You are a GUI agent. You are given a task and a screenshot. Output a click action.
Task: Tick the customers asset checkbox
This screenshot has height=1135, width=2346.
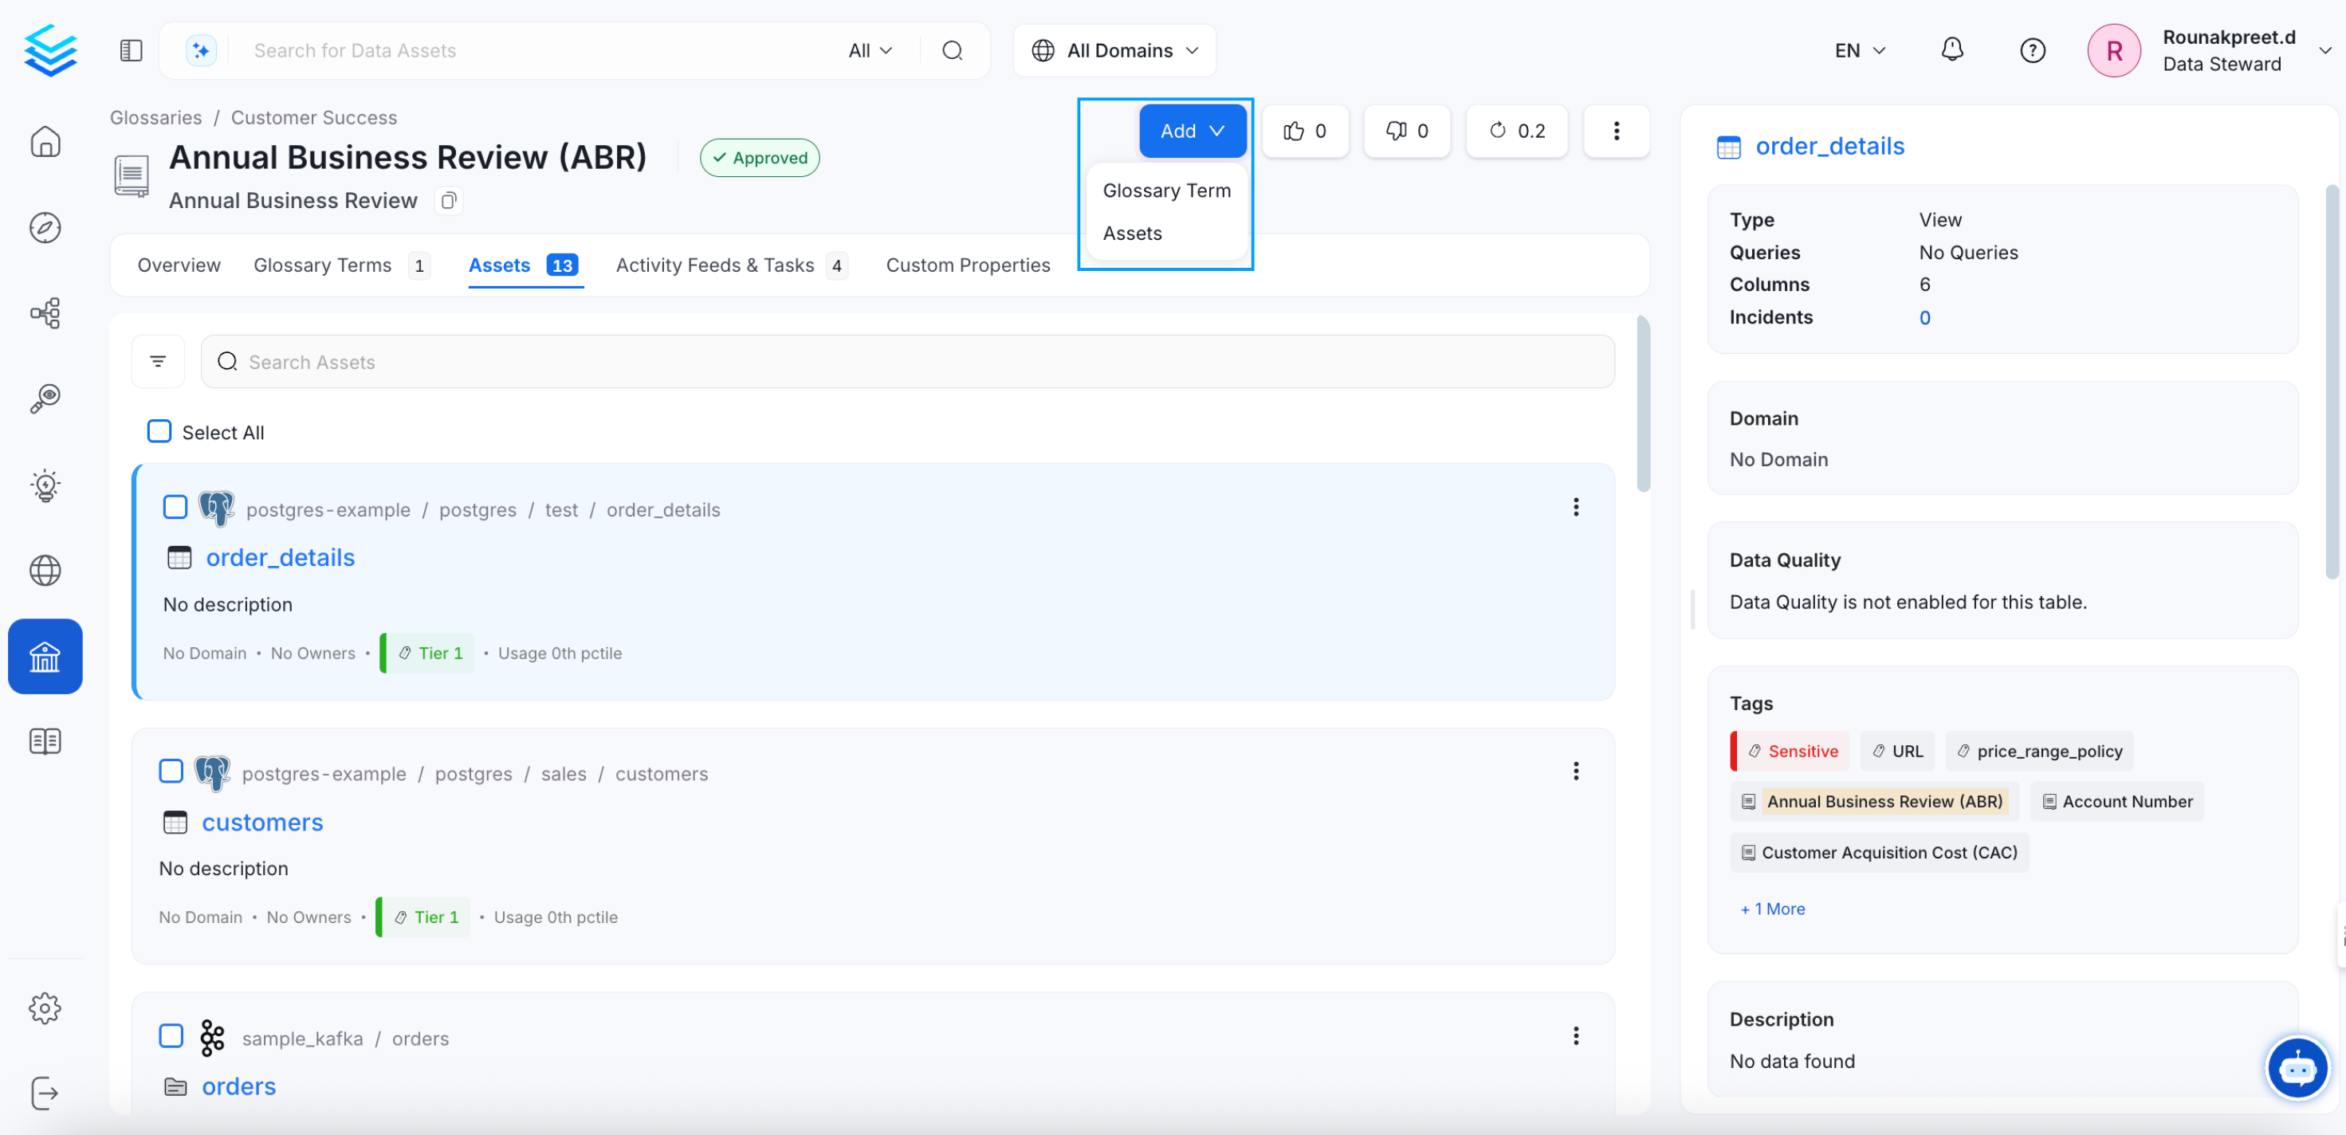point(171,772)
